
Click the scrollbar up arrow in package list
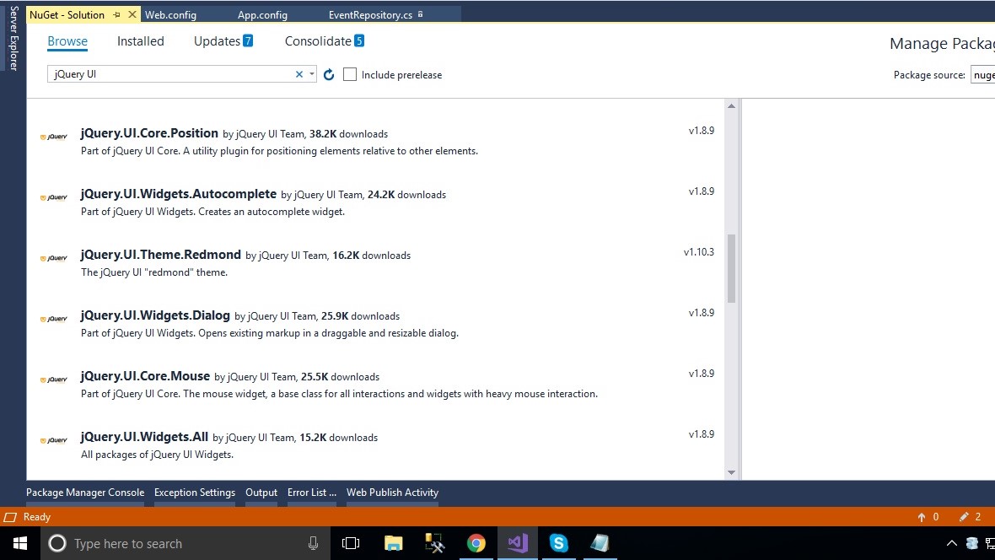point(731,105)
